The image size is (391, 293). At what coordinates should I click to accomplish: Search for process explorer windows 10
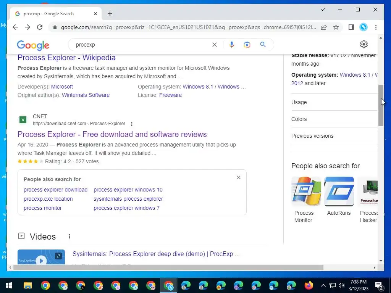pyautogui.click(x=128, y=190)
